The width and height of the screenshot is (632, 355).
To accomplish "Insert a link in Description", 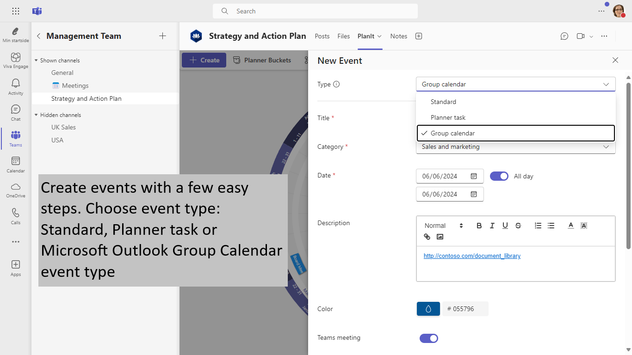I will [427, 237].
